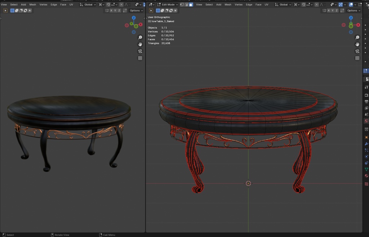This screenshot has height=237, width=369.
Task: Switch orthographic/perspective grid icon in left viewport
Action: [x=140, y=58]
